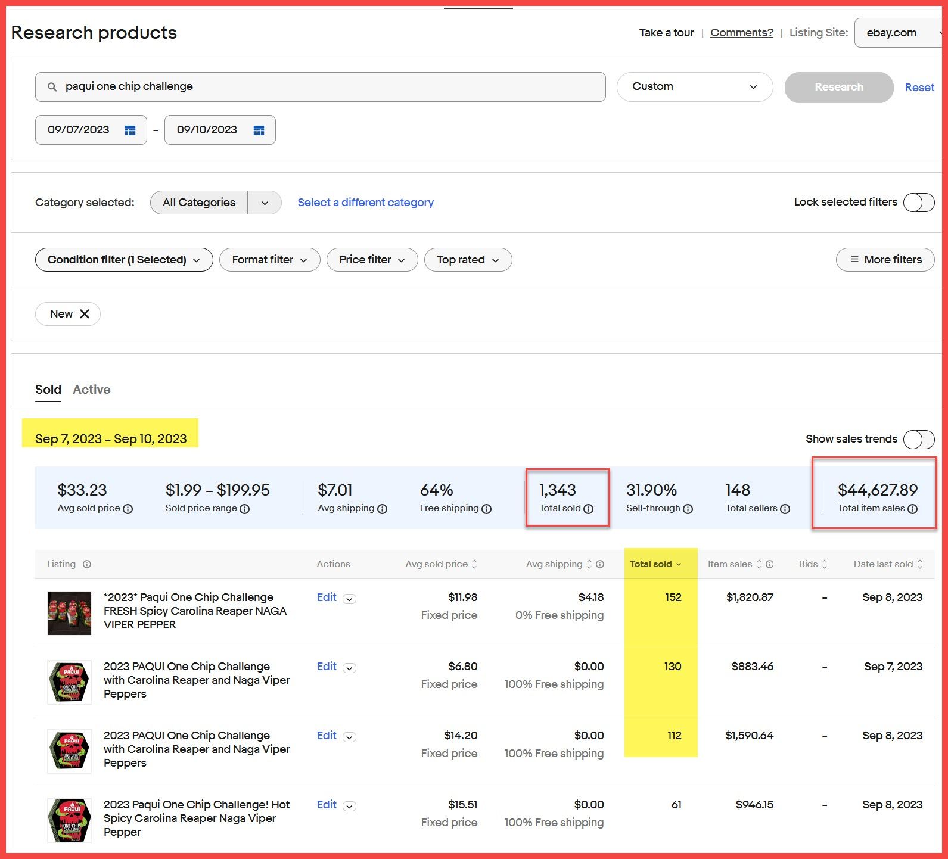Open the '*2023* Paqui One Chip Challenge FRESH' listing title
Image resolution: width=948 pixels, height=859 pixels.
tap(195, 611)
